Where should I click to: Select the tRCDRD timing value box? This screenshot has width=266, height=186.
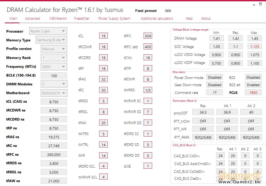[104, 58]
